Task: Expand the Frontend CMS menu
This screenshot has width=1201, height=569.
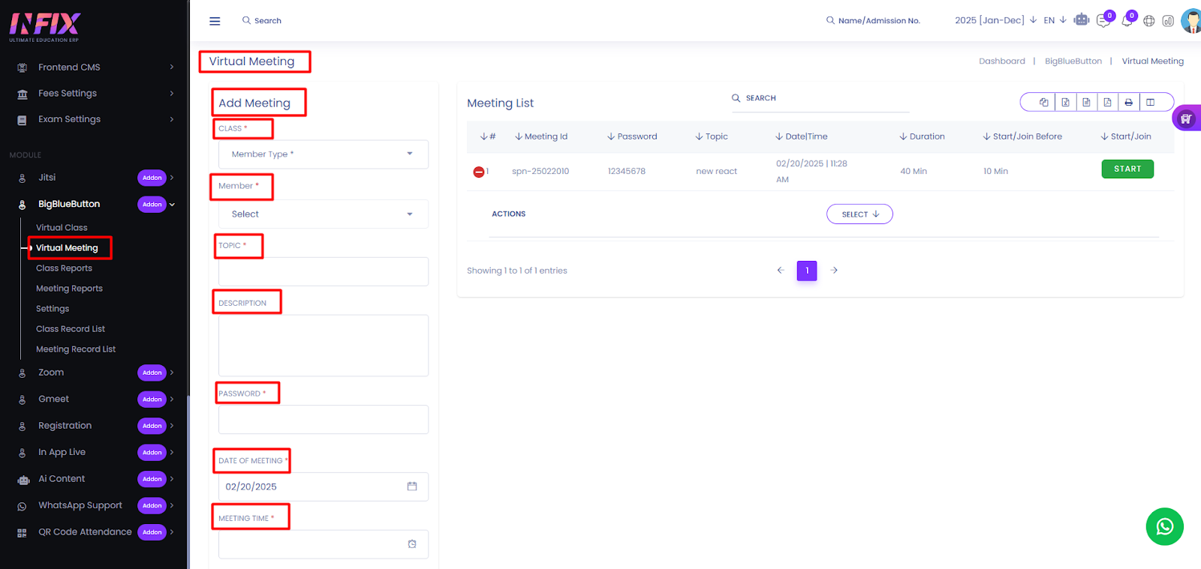Action: pos(95,67)
